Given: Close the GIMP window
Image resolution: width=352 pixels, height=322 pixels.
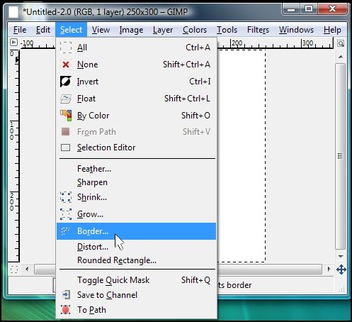Looking at the screenshot, I should tap(332, 9).
